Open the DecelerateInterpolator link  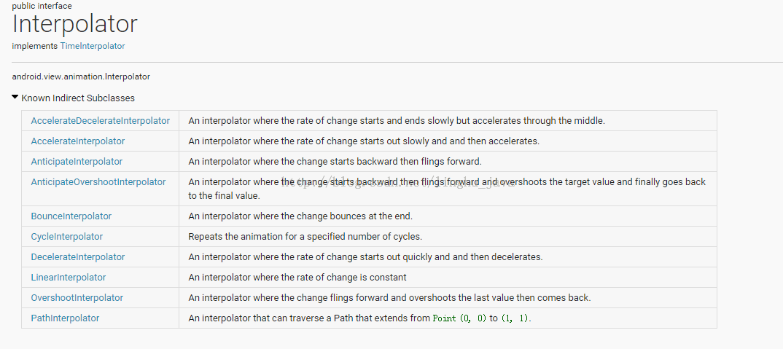[x=77, y=257]
